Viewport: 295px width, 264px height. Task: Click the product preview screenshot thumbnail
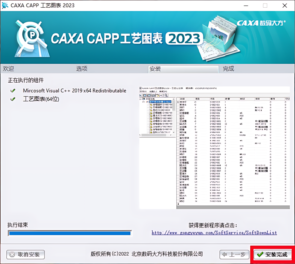point(214,148)
